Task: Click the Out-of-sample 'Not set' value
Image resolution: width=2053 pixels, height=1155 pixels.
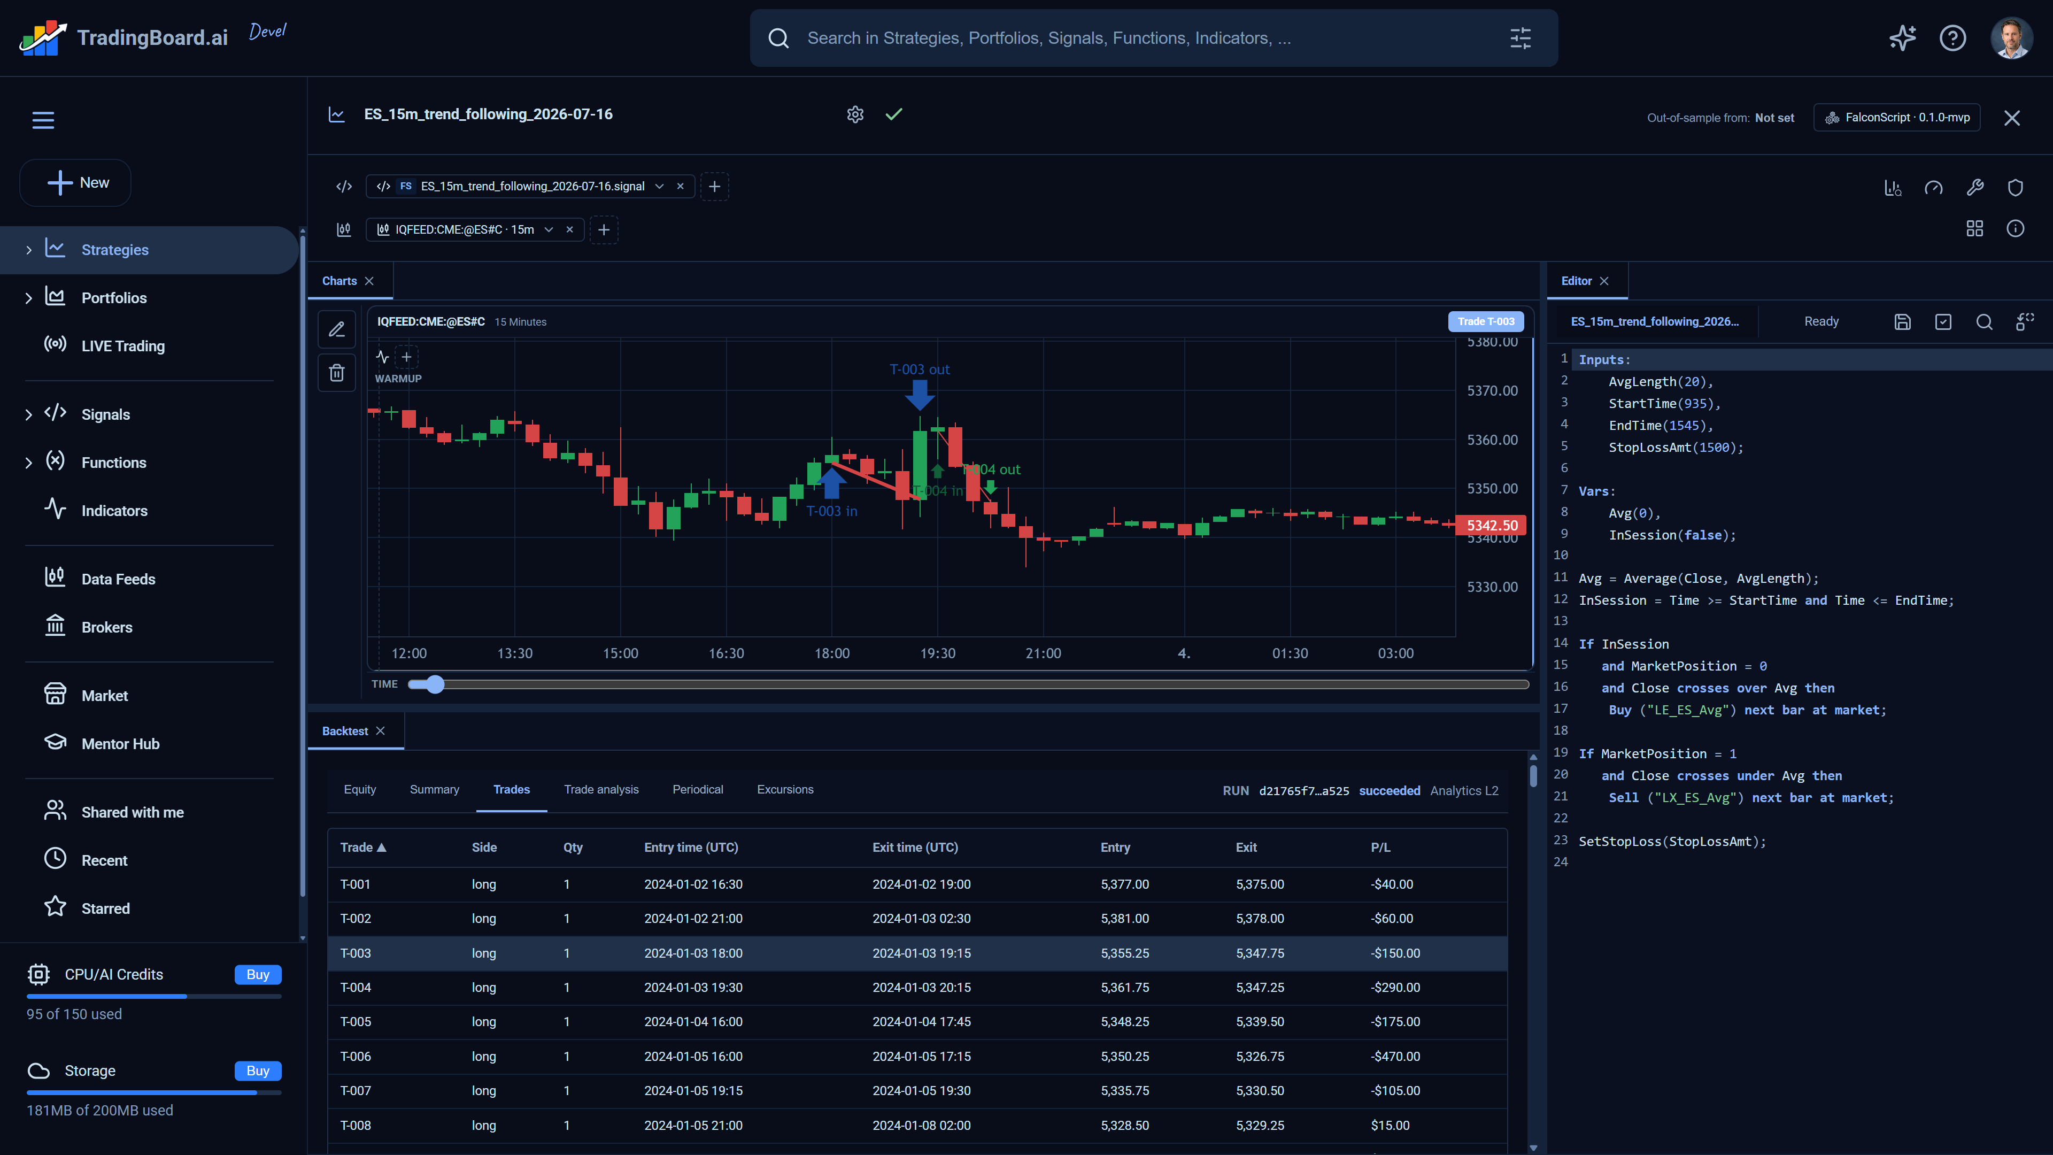Action: (x=1774, y=118)
